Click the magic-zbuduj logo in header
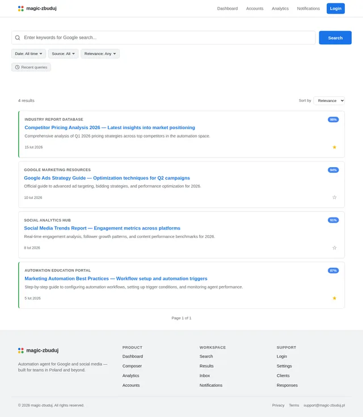 pos(37,8)
